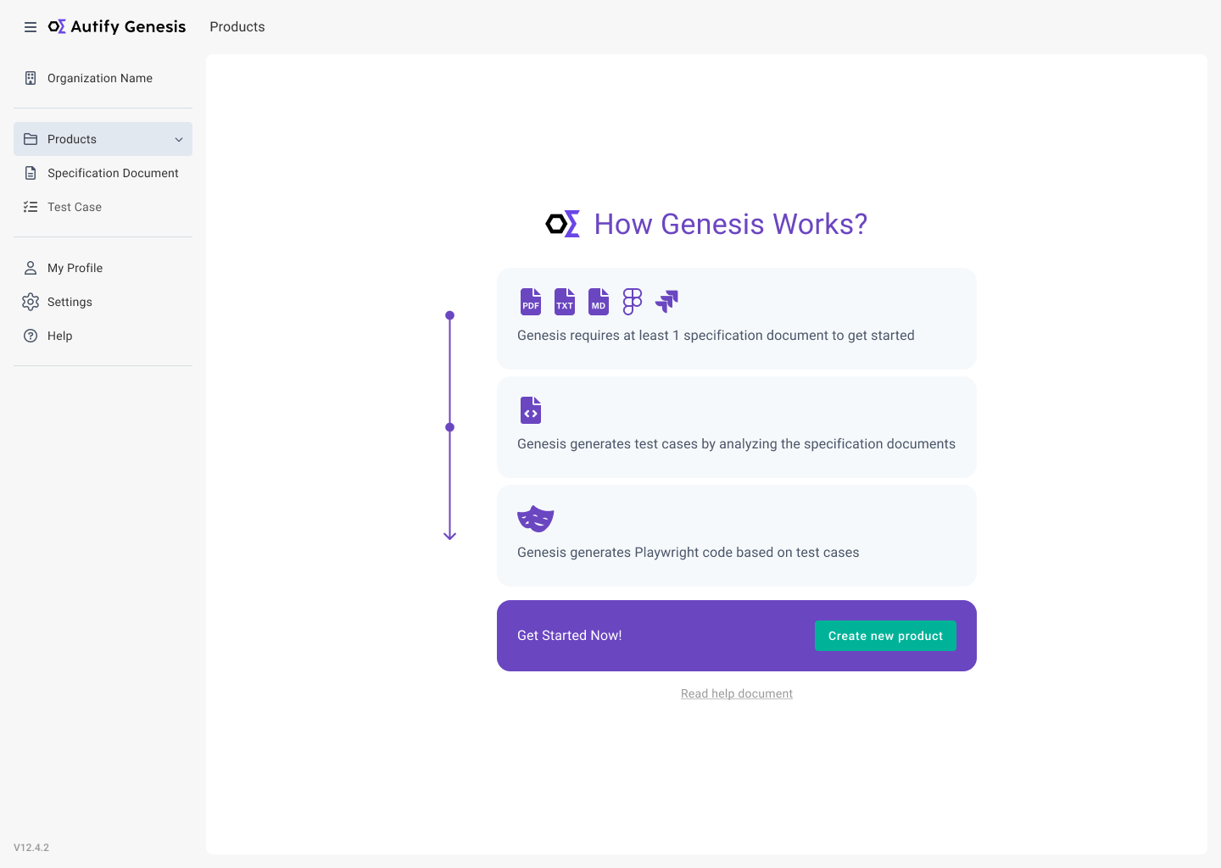Click the MD file type icon
Viewport: 1221px width, 868px height.
599,302
